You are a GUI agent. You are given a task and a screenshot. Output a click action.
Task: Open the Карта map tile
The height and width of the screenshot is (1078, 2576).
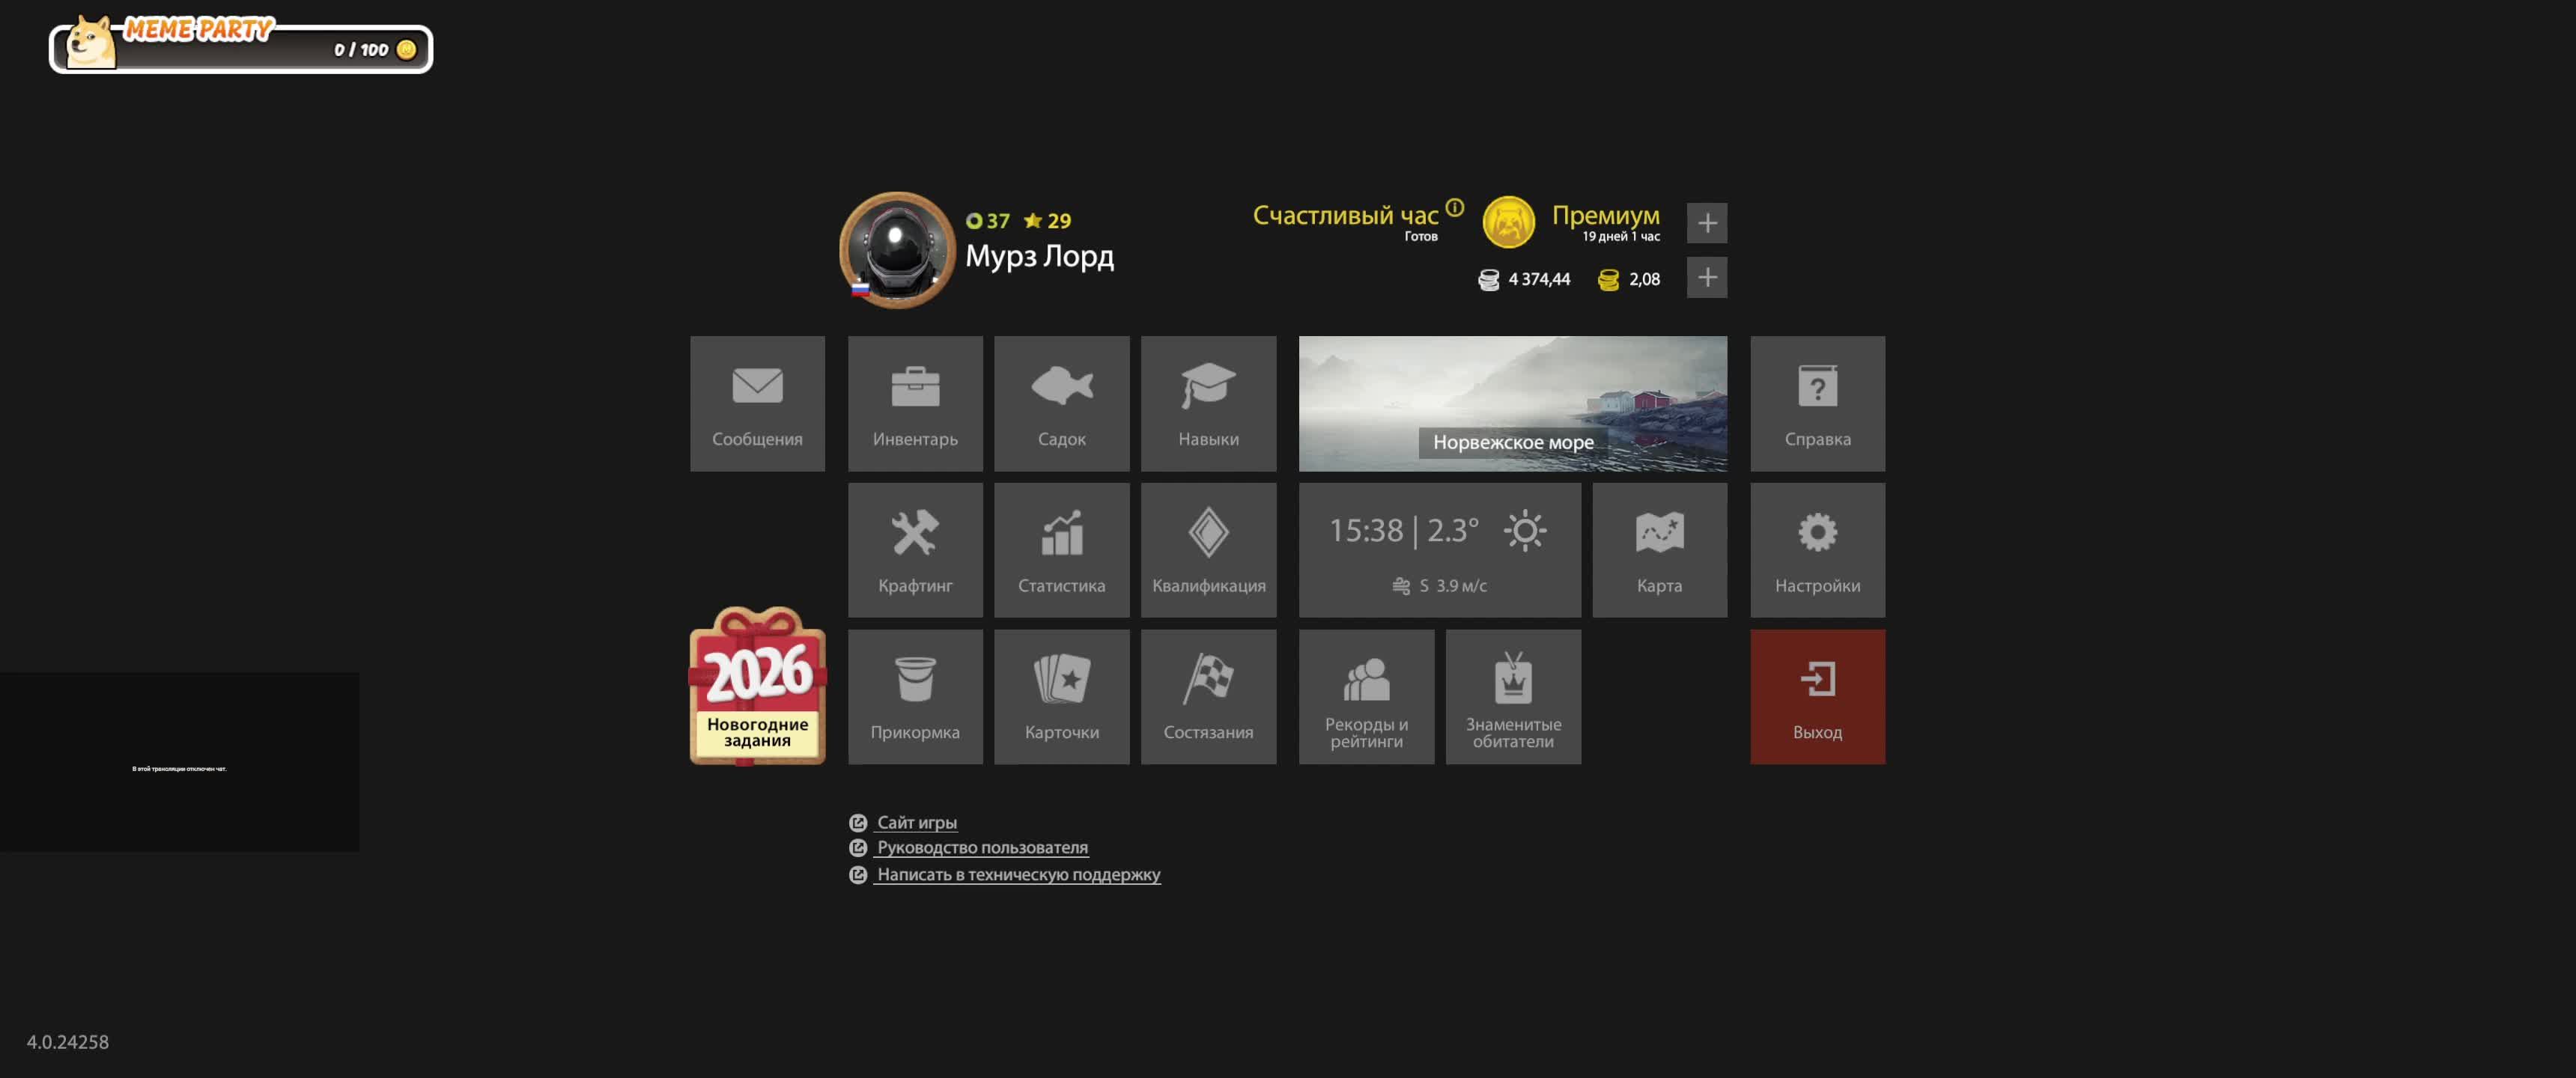[x=1659, y=550]
